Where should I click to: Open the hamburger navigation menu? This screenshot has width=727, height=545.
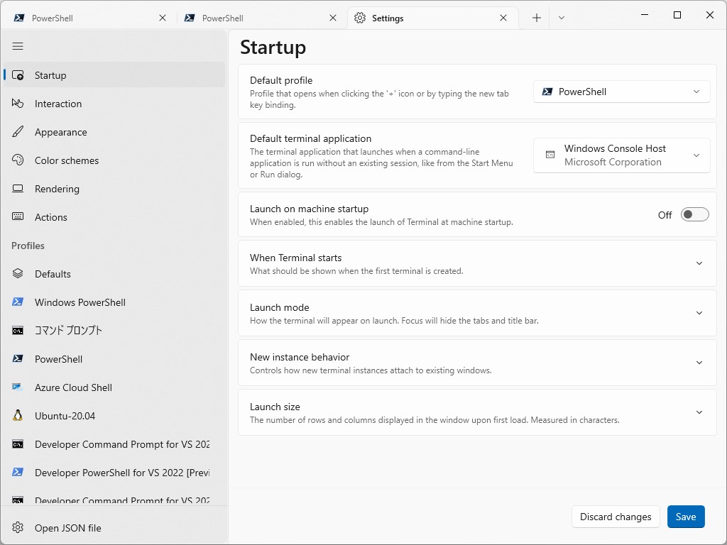tap(18, 46)
